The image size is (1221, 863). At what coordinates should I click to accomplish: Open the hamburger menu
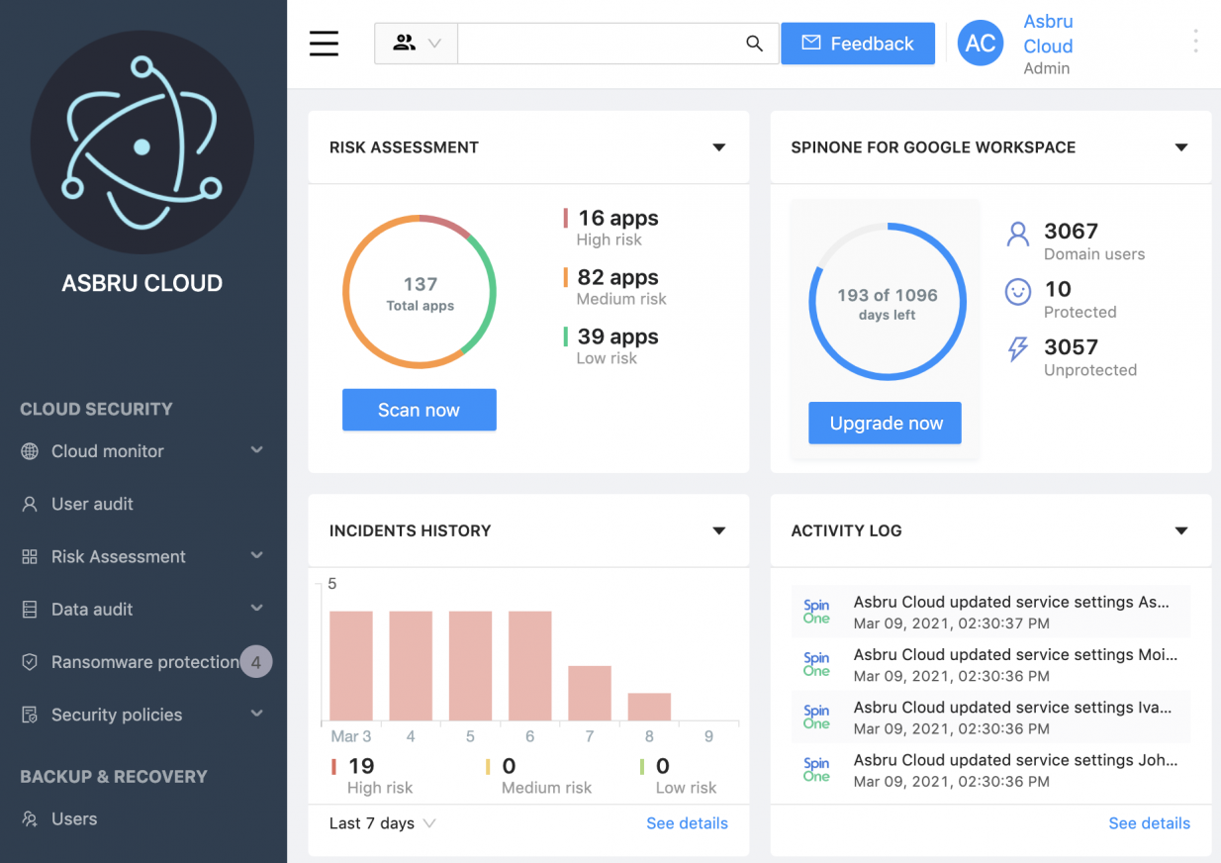(324, 44)
